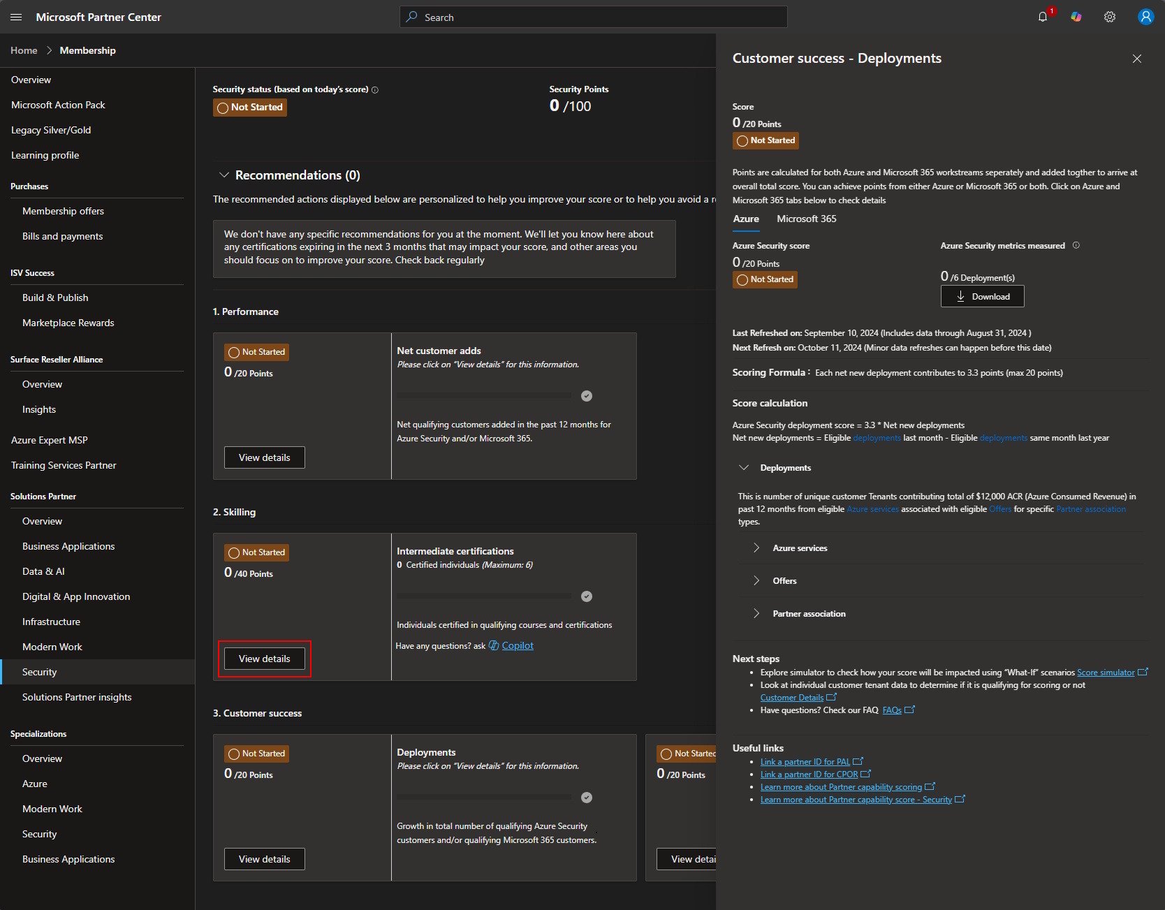1165x910 pixels.
Task: Open the user account avatar
Action: [1145, 17]
